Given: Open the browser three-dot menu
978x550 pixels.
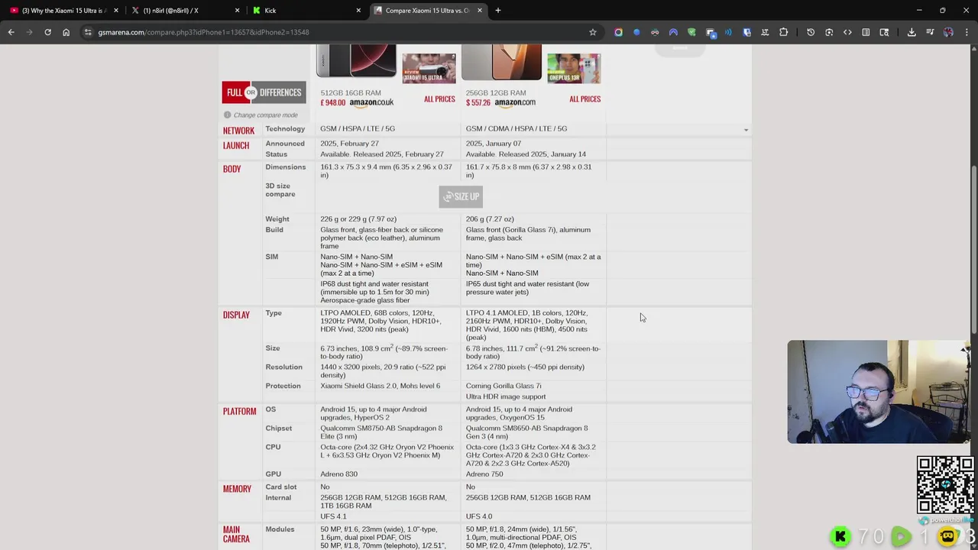Looking at the screenshot, I should point(967,32).
